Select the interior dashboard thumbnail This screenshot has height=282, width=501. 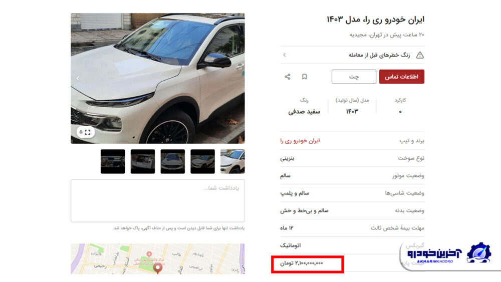[x=113, y=162]
